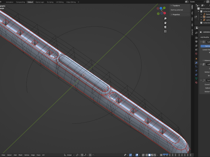Viewport: 210px width, 157px height.
Task: Click the Bezier curve object icon in outliner
Action: pyautogui.click(x=204, y=14)
